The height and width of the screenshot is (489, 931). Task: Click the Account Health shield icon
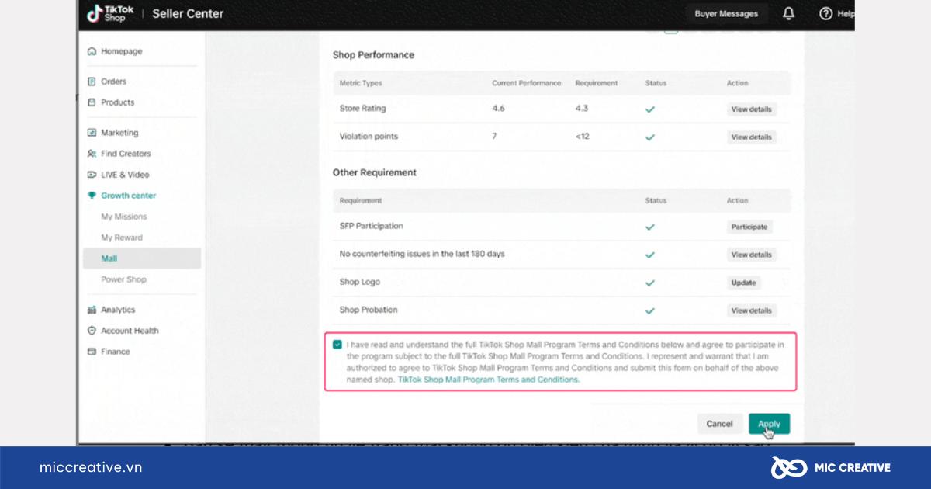pyautogui.click(x=92, y=331)
